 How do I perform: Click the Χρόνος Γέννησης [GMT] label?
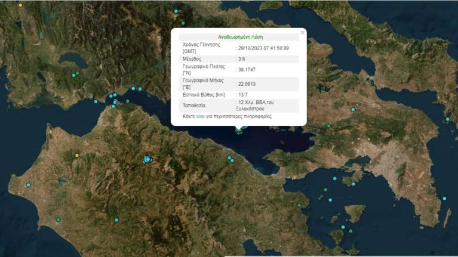[x=201, y=48]
